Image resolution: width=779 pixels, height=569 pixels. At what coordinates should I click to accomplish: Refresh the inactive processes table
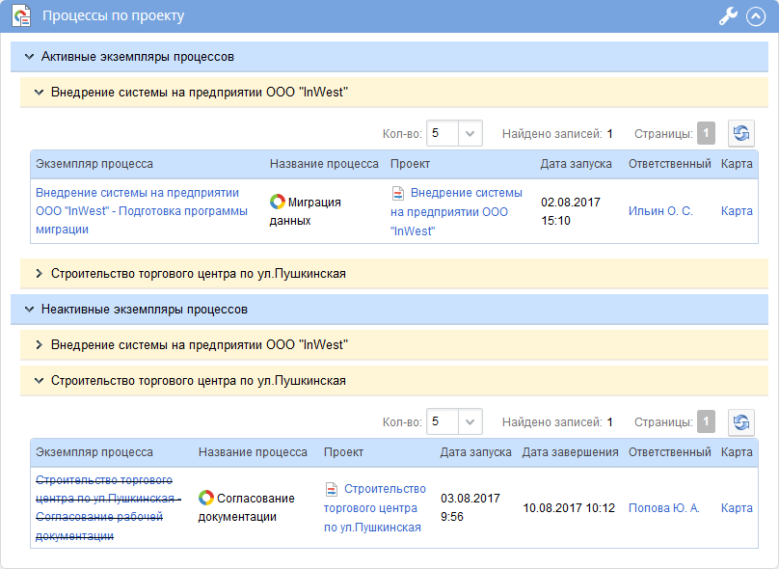coord(740,421)
